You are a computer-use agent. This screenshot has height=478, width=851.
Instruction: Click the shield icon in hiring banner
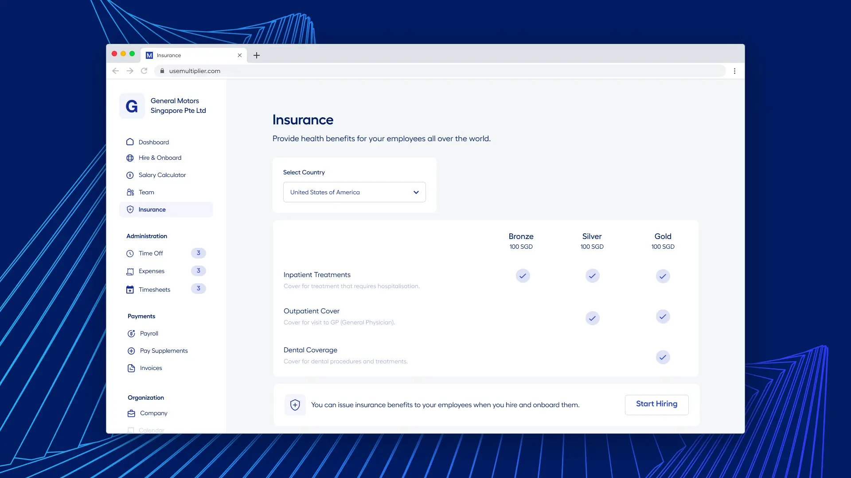click(295, 405)
